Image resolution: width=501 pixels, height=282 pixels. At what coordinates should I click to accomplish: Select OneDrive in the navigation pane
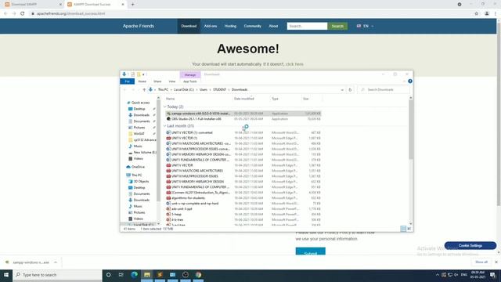pyautogui.click(x=138, y=167)
